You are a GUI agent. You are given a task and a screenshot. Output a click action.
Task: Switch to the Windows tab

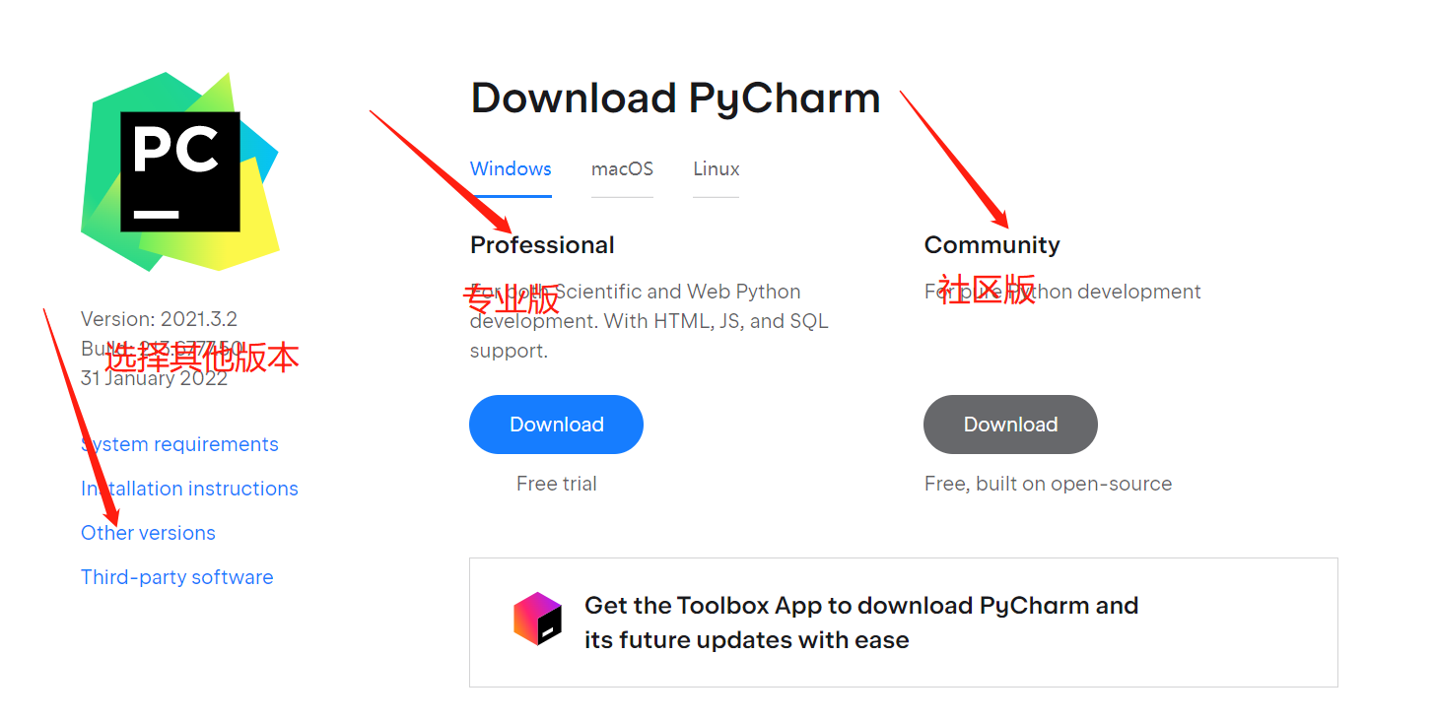511,168
